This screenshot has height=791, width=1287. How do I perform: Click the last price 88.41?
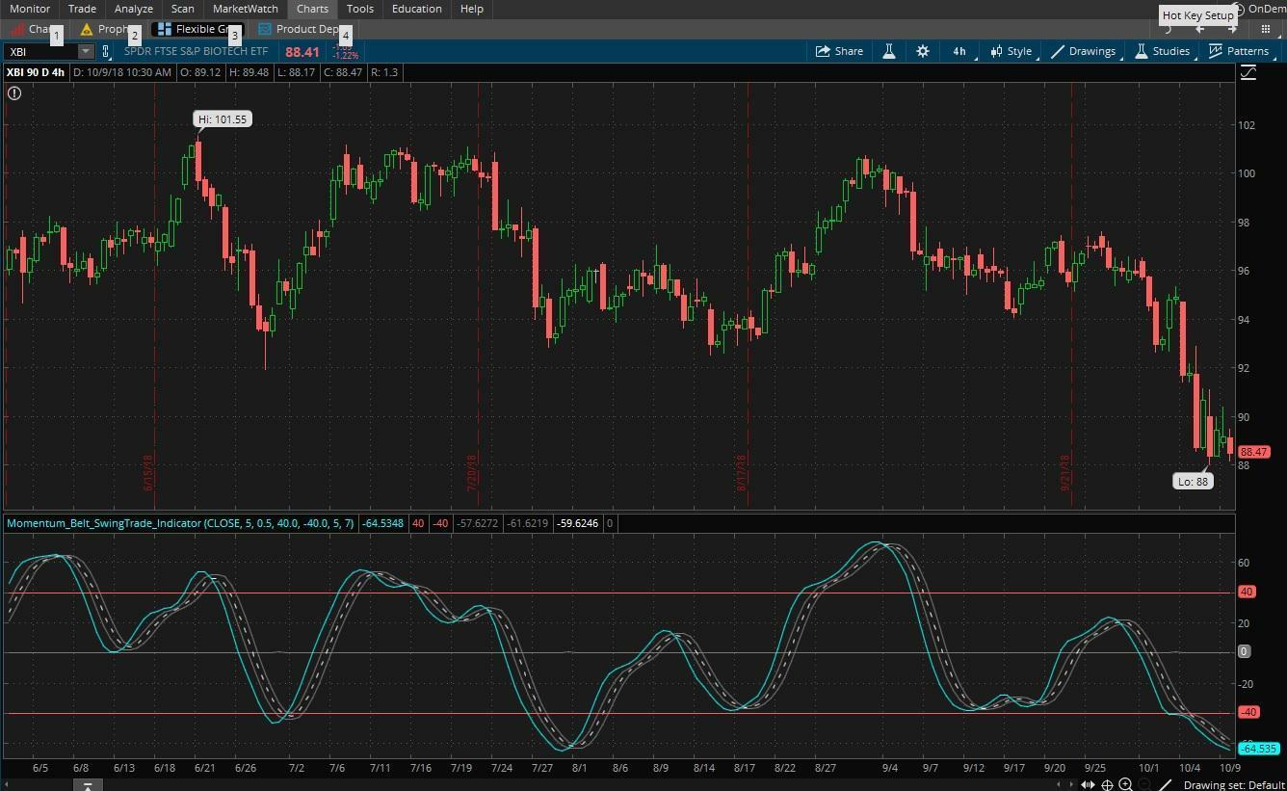point(302,52)
